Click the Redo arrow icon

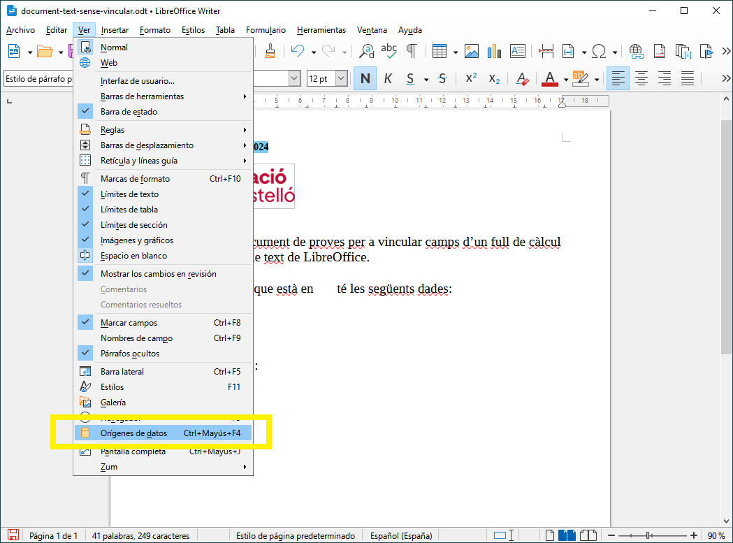point(328,51)
